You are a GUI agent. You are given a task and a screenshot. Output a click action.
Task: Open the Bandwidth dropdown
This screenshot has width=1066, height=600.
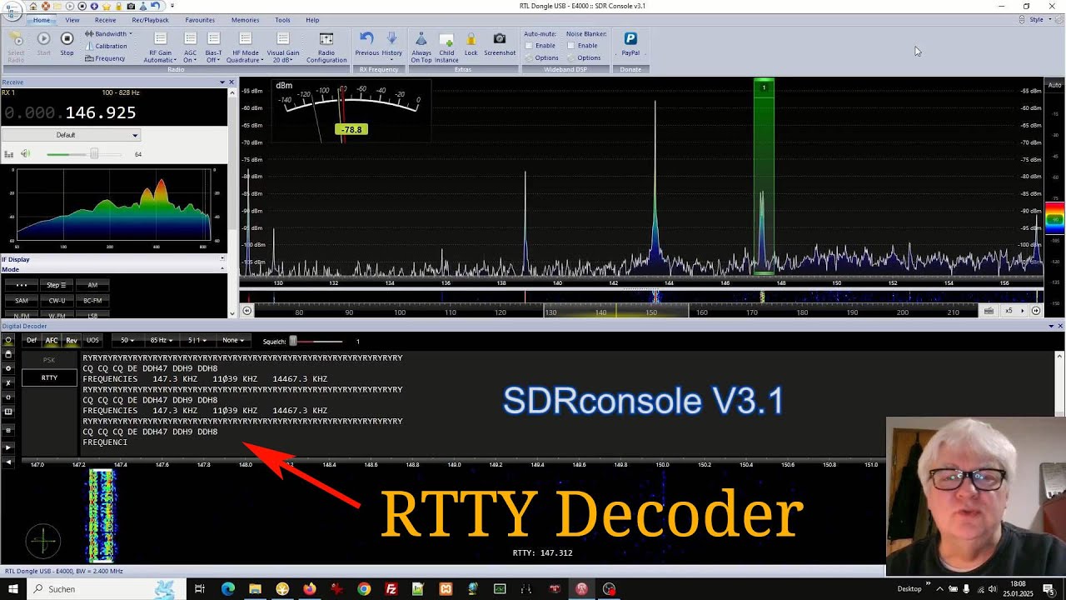point(108,34)
